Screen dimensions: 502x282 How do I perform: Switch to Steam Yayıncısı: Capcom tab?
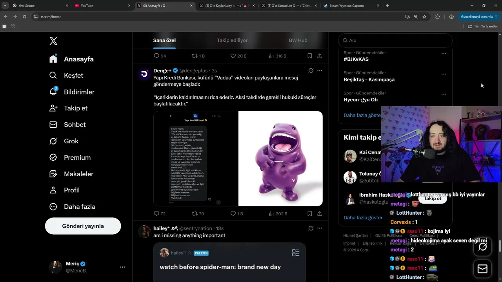click(351, 5)
